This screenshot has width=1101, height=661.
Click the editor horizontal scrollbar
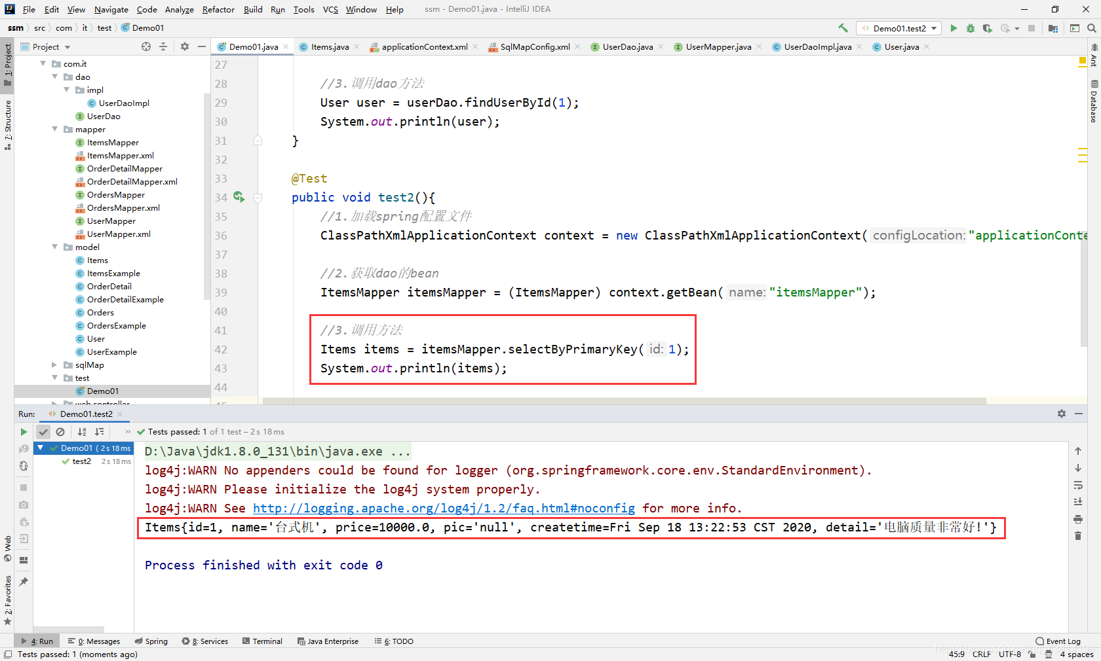(624, 401)
